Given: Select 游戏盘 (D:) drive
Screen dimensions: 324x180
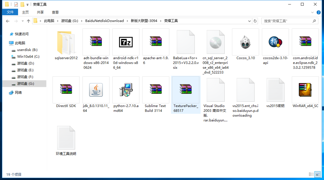Looking at the screenshot, I should pyautogui.click(x=26, y=63).
